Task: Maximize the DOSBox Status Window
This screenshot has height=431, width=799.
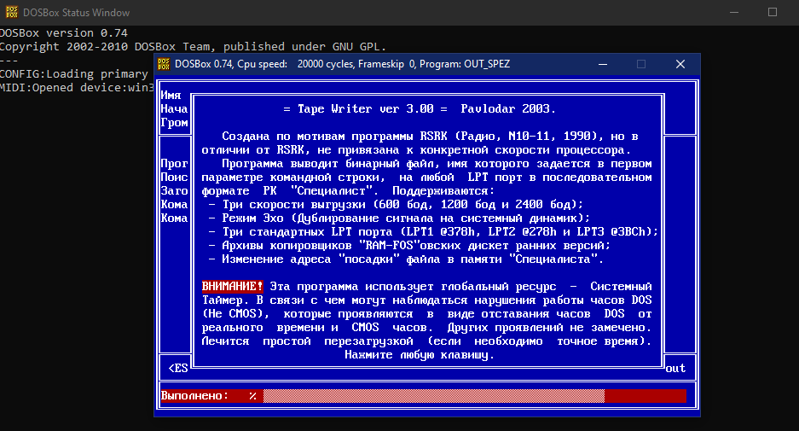Action: pos(773,12)
